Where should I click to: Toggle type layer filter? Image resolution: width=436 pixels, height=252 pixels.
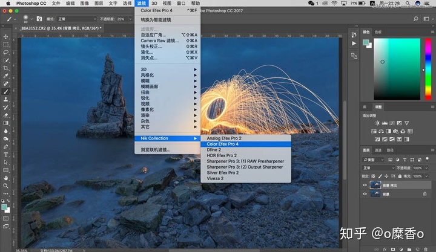[405, 160]
